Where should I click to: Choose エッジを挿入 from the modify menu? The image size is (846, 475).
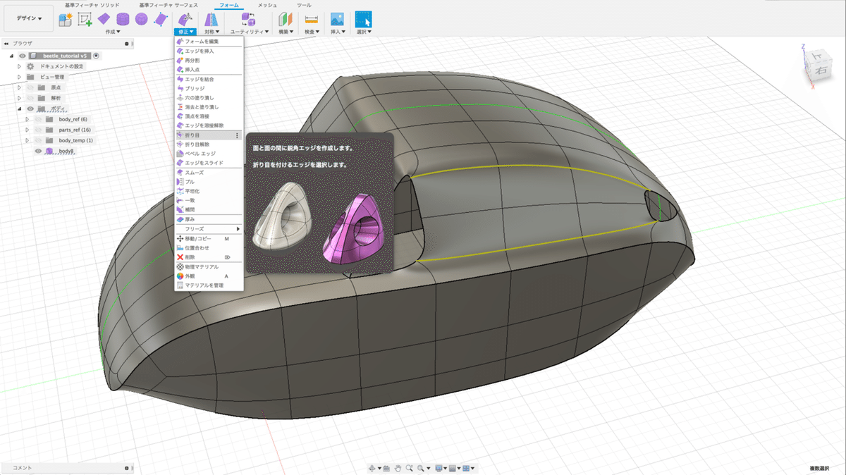[199, 51]
